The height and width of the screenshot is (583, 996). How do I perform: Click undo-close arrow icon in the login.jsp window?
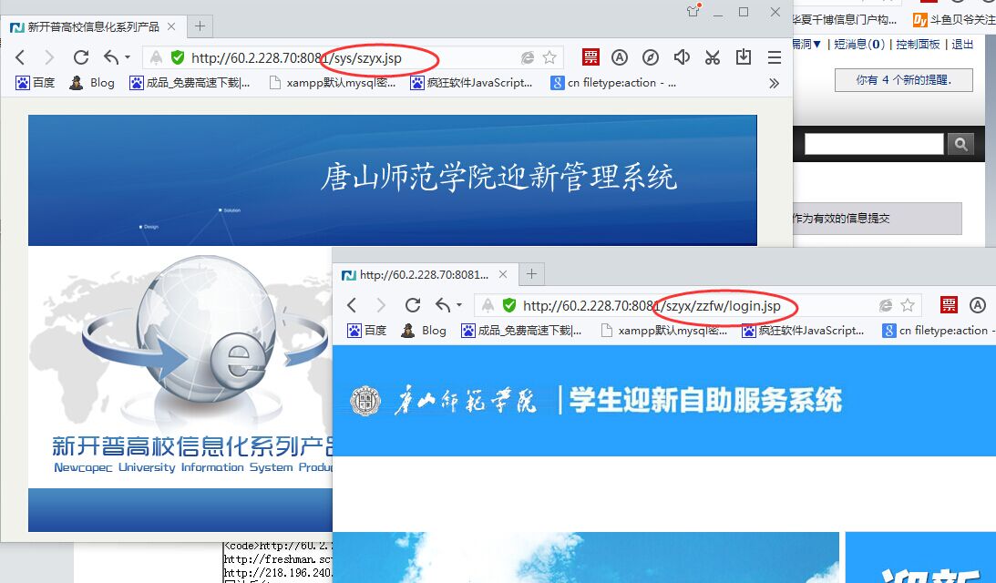tap(444, 305)
